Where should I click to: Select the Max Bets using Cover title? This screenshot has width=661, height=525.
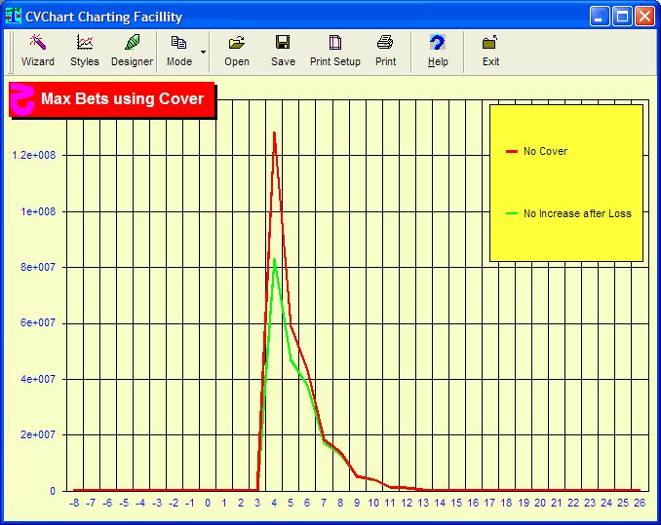pos(122,99)
